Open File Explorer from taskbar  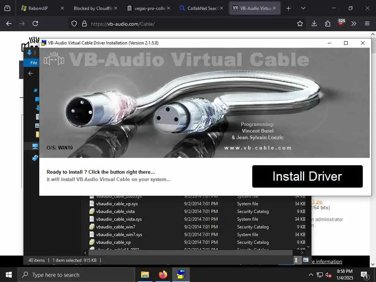(145, 275)
